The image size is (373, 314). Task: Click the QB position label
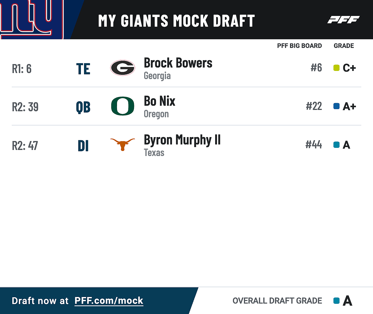[83, 107]
